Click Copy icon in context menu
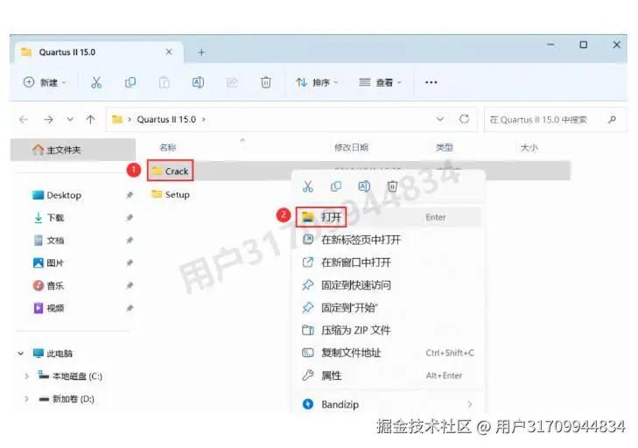The width and height of the screenshot is (638, 448). click(336, 186)
